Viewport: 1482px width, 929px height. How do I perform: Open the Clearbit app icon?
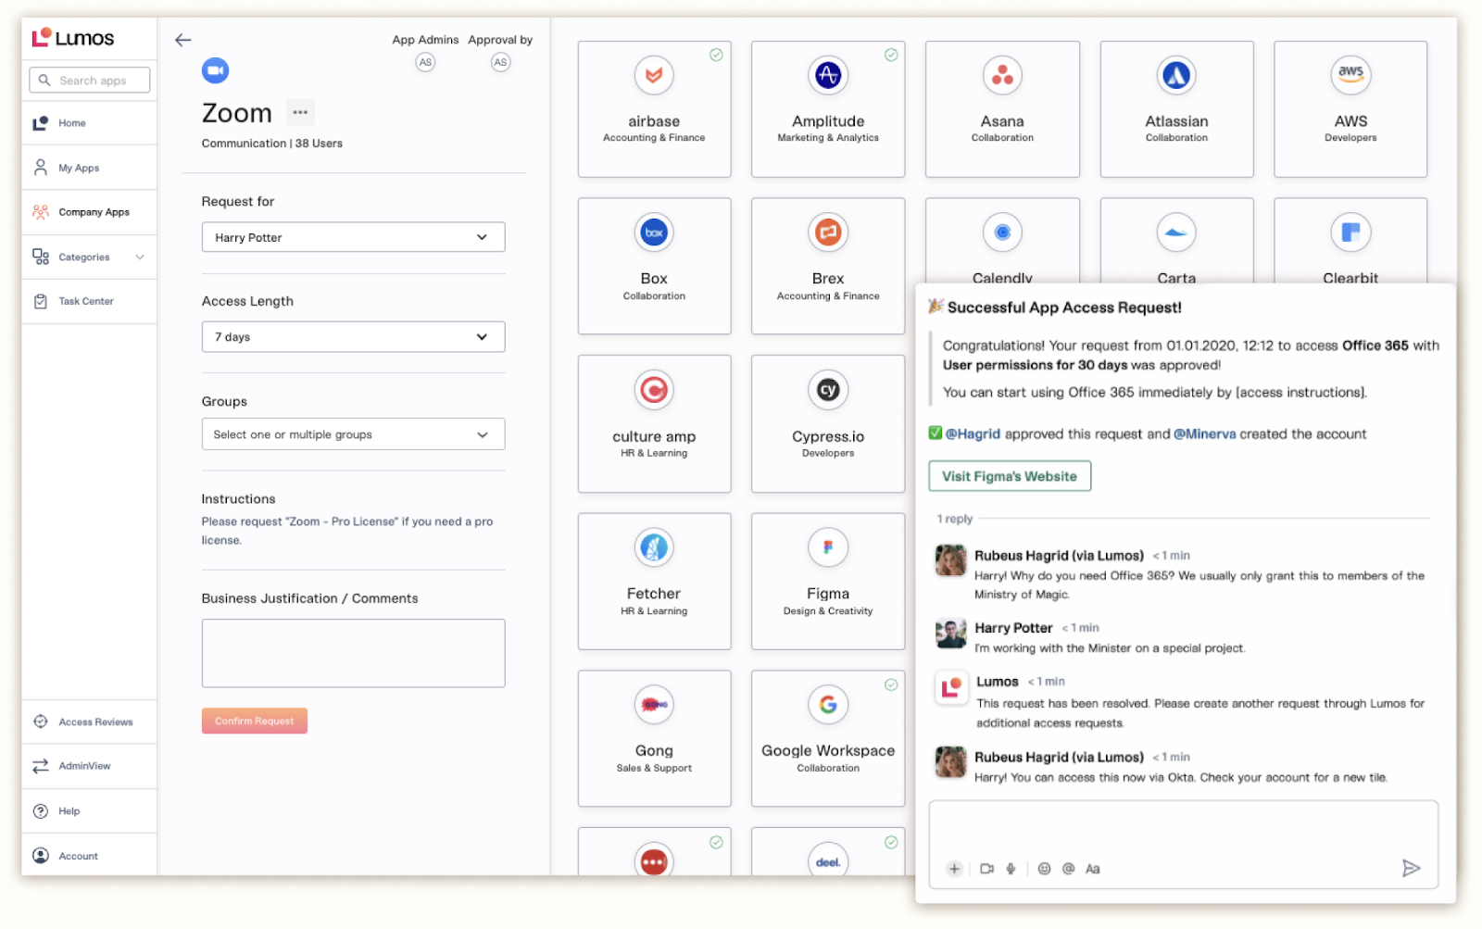pos(1350,232)
